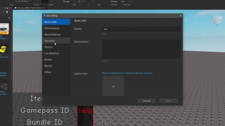Click the toolbox search magnifier icon
This screenshot has width=225, height=126.
coord(9,18)
